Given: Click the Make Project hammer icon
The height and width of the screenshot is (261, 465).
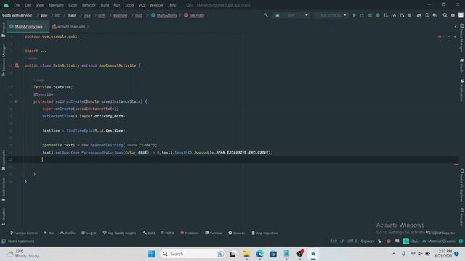Looking at the screenshot, I should point(266,15).
